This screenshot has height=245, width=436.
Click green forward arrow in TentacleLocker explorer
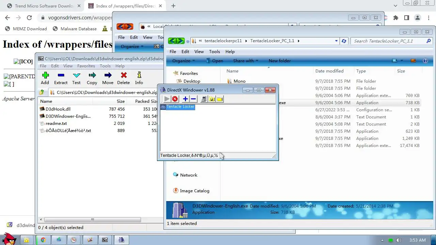tap(180, 41)
